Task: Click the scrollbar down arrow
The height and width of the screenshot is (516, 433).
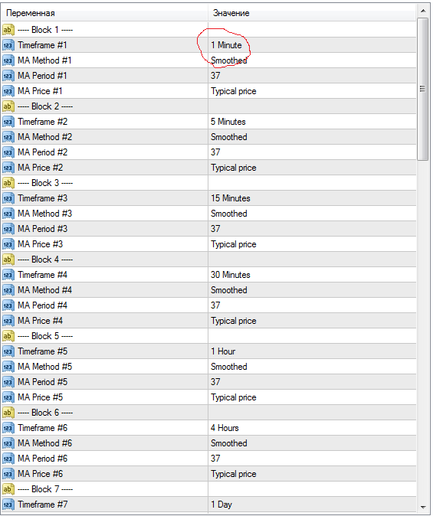Action: (423, 507)
